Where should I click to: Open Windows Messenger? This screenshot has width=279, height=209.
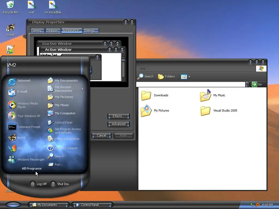pos(26,159)
